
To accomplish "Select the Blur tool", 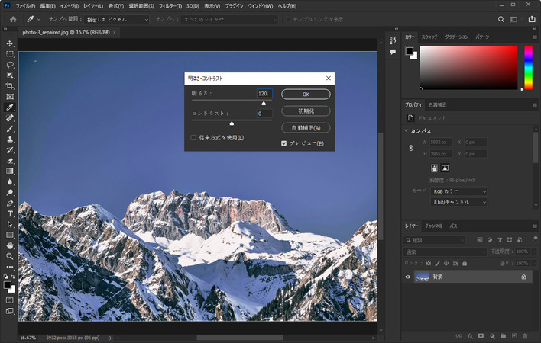I will pyautogui.click(x=10, y=182).
